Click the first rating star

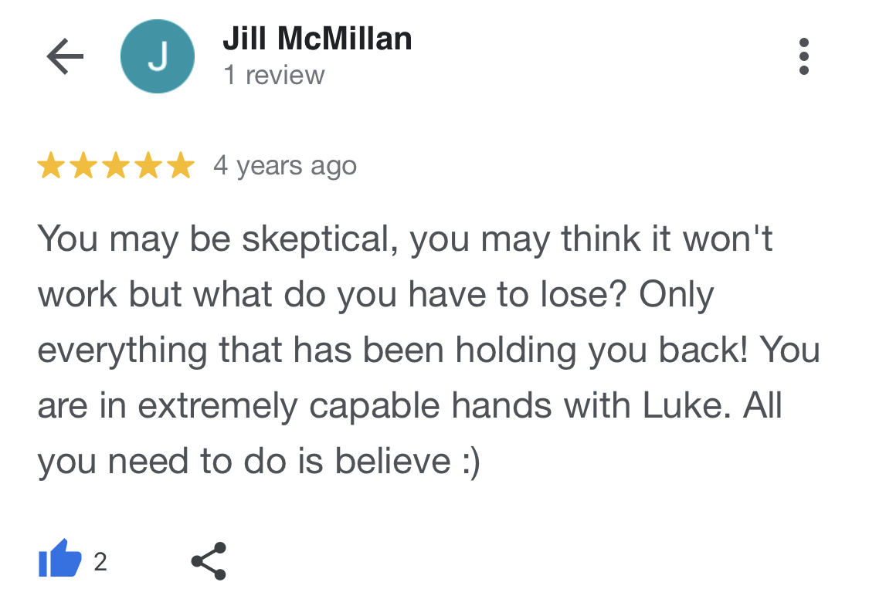(x=51, y=165)
